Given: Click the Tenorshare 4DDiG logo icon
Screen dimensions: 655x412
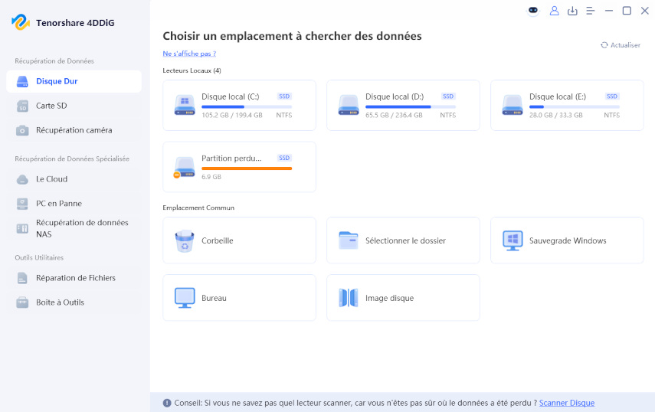Looking at the screenshot, I should coord(21,22).
